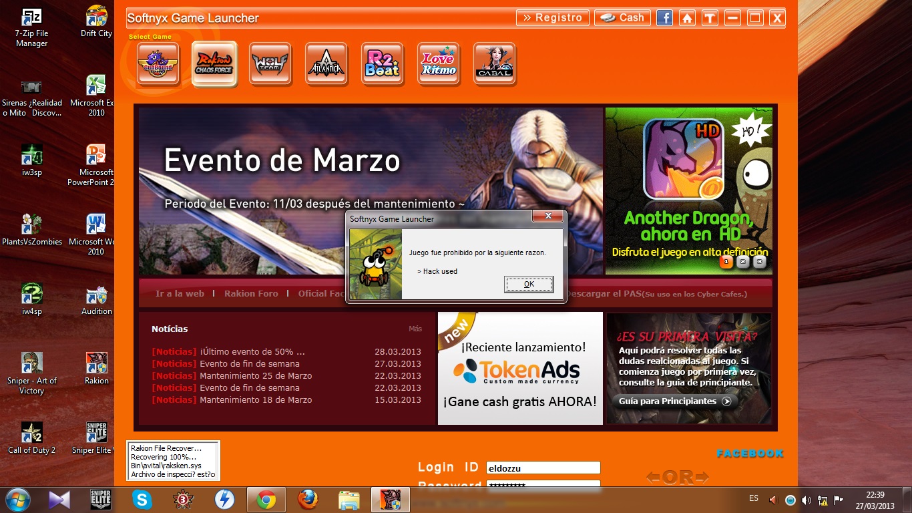912x513 pixels.
Task: Open the 7-Zip File Manager desktop icon
Action: pyautogui.click(x=32, y=27)
